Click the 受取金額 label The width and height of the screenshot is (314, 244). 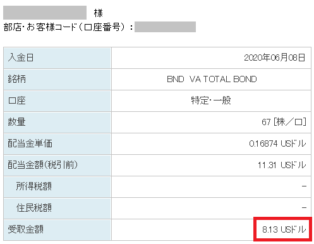26,229
